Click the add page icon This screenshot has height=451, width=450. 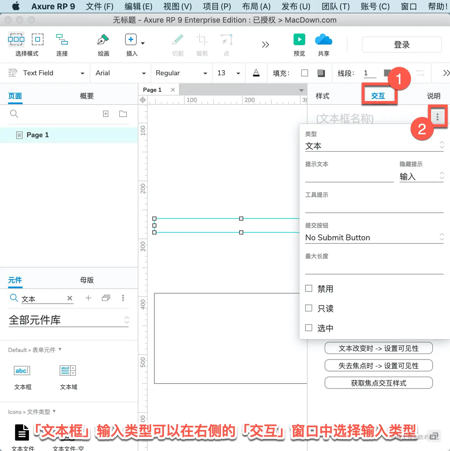pyautogui.click(x=106, y=114)
